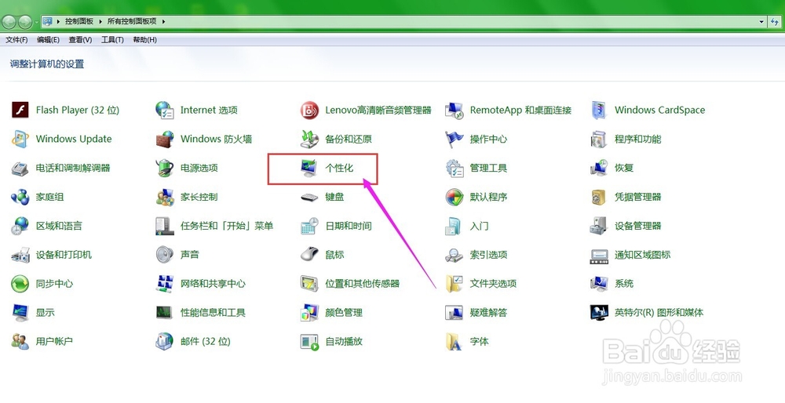Open the 疑难解答 link

(x=488, y=313)
